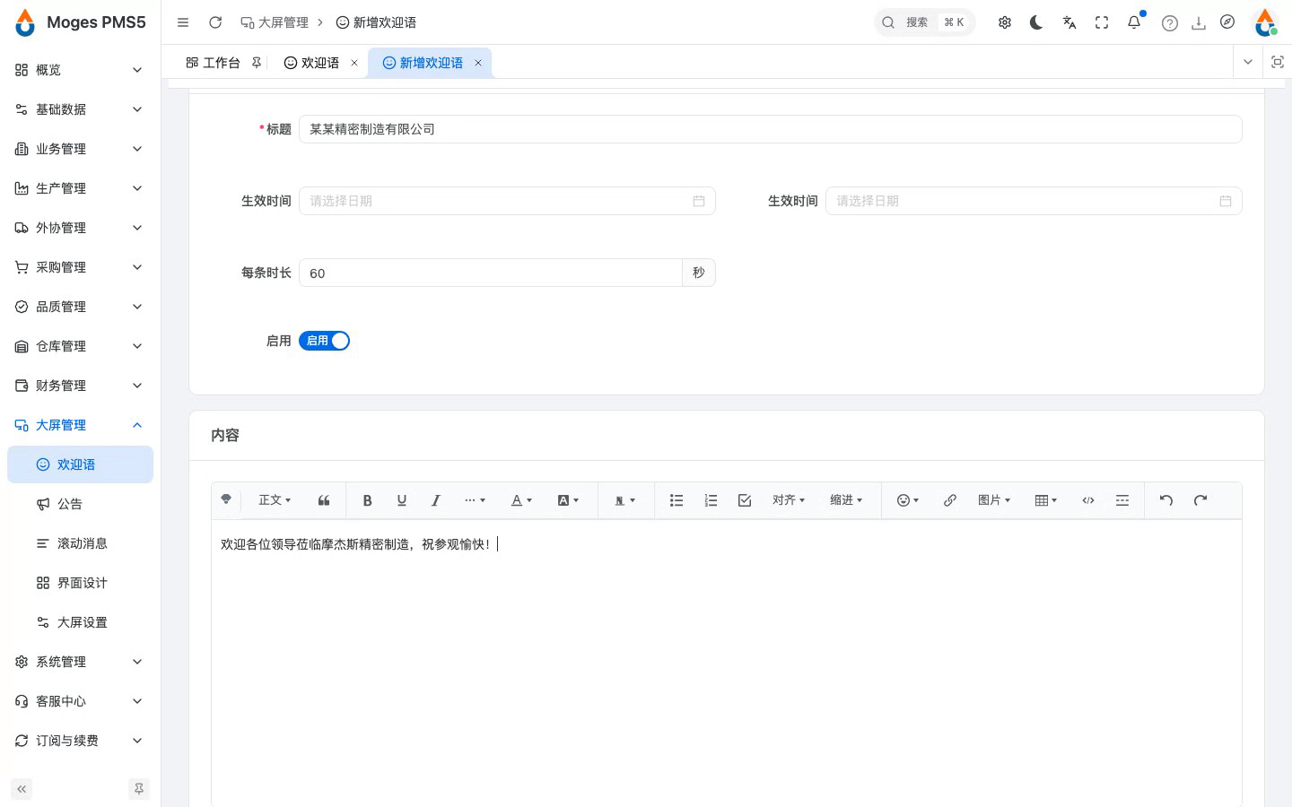This screenshot has width=1292, height=807.
Task: Enter fullscreen mode from the top bar
Action: point(1102,22)
